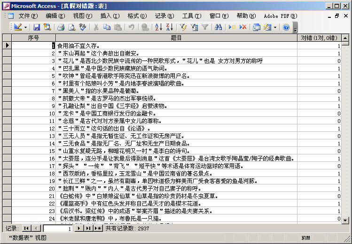Sort records descending Z to A
Screen dimensions: 352x244
(x=170, y=27)
